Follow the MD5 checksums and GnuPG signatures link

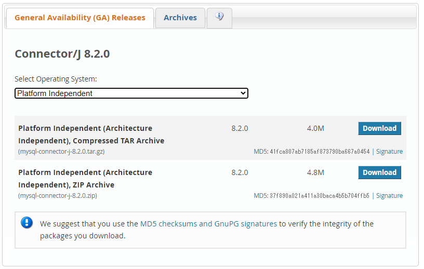click(208, 224)
